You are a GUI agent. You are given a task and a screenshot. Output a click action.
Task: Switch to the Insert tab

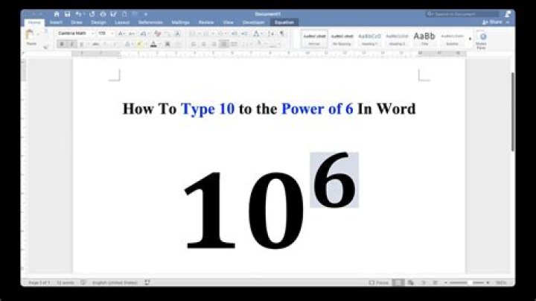pyautogui.click(x=56, y=22)
